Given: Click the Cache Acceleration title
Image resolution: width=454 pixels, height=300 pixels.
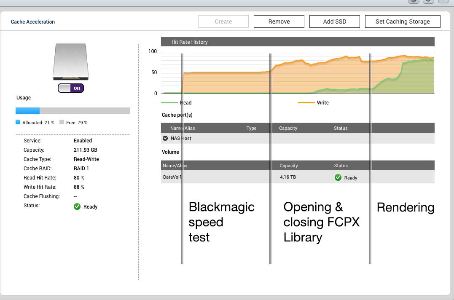Looking at the screenshot, I should click(33, 21).
